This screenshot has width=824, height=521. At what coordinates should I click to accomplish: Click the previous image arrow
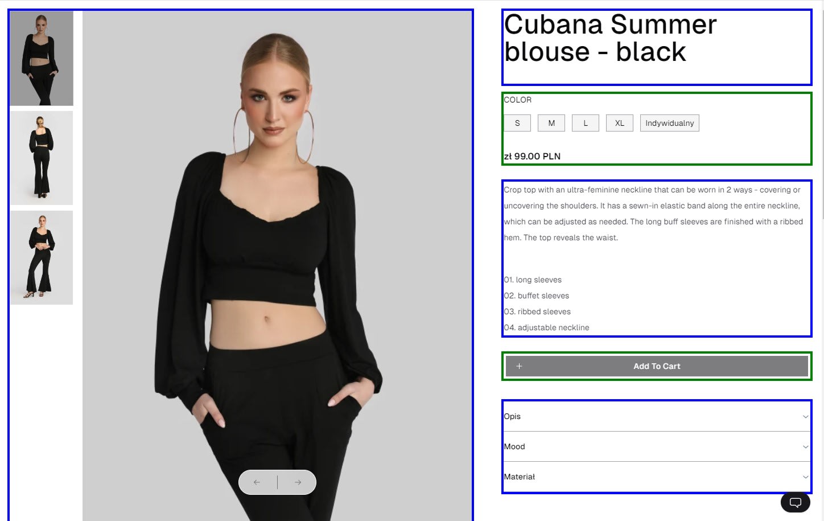(x=257, y=482)
